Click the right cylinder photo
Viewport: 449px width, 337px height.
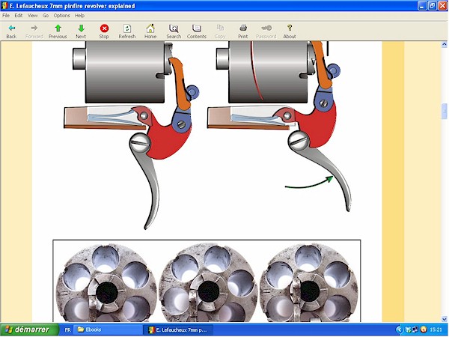(308, 282)
